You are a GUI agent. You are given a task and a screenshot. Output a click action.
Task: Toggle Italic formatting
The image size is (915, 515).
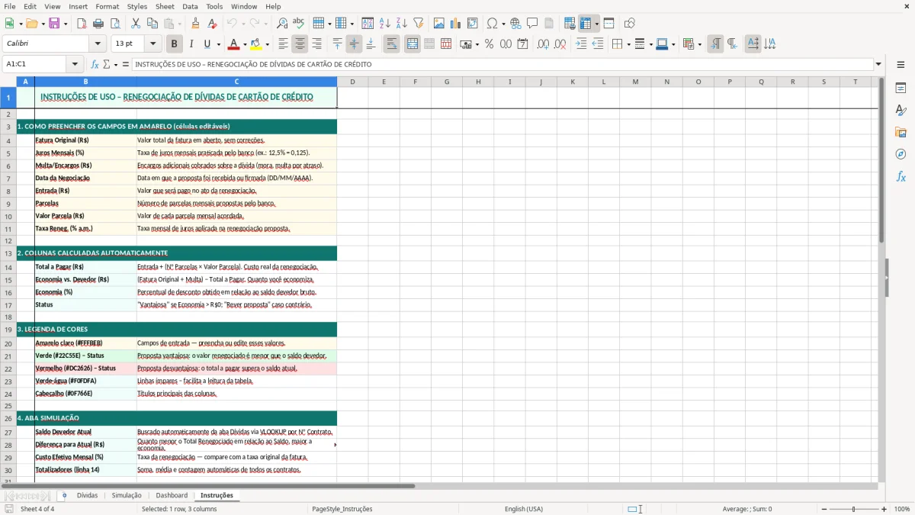click(x=191, y=44)
